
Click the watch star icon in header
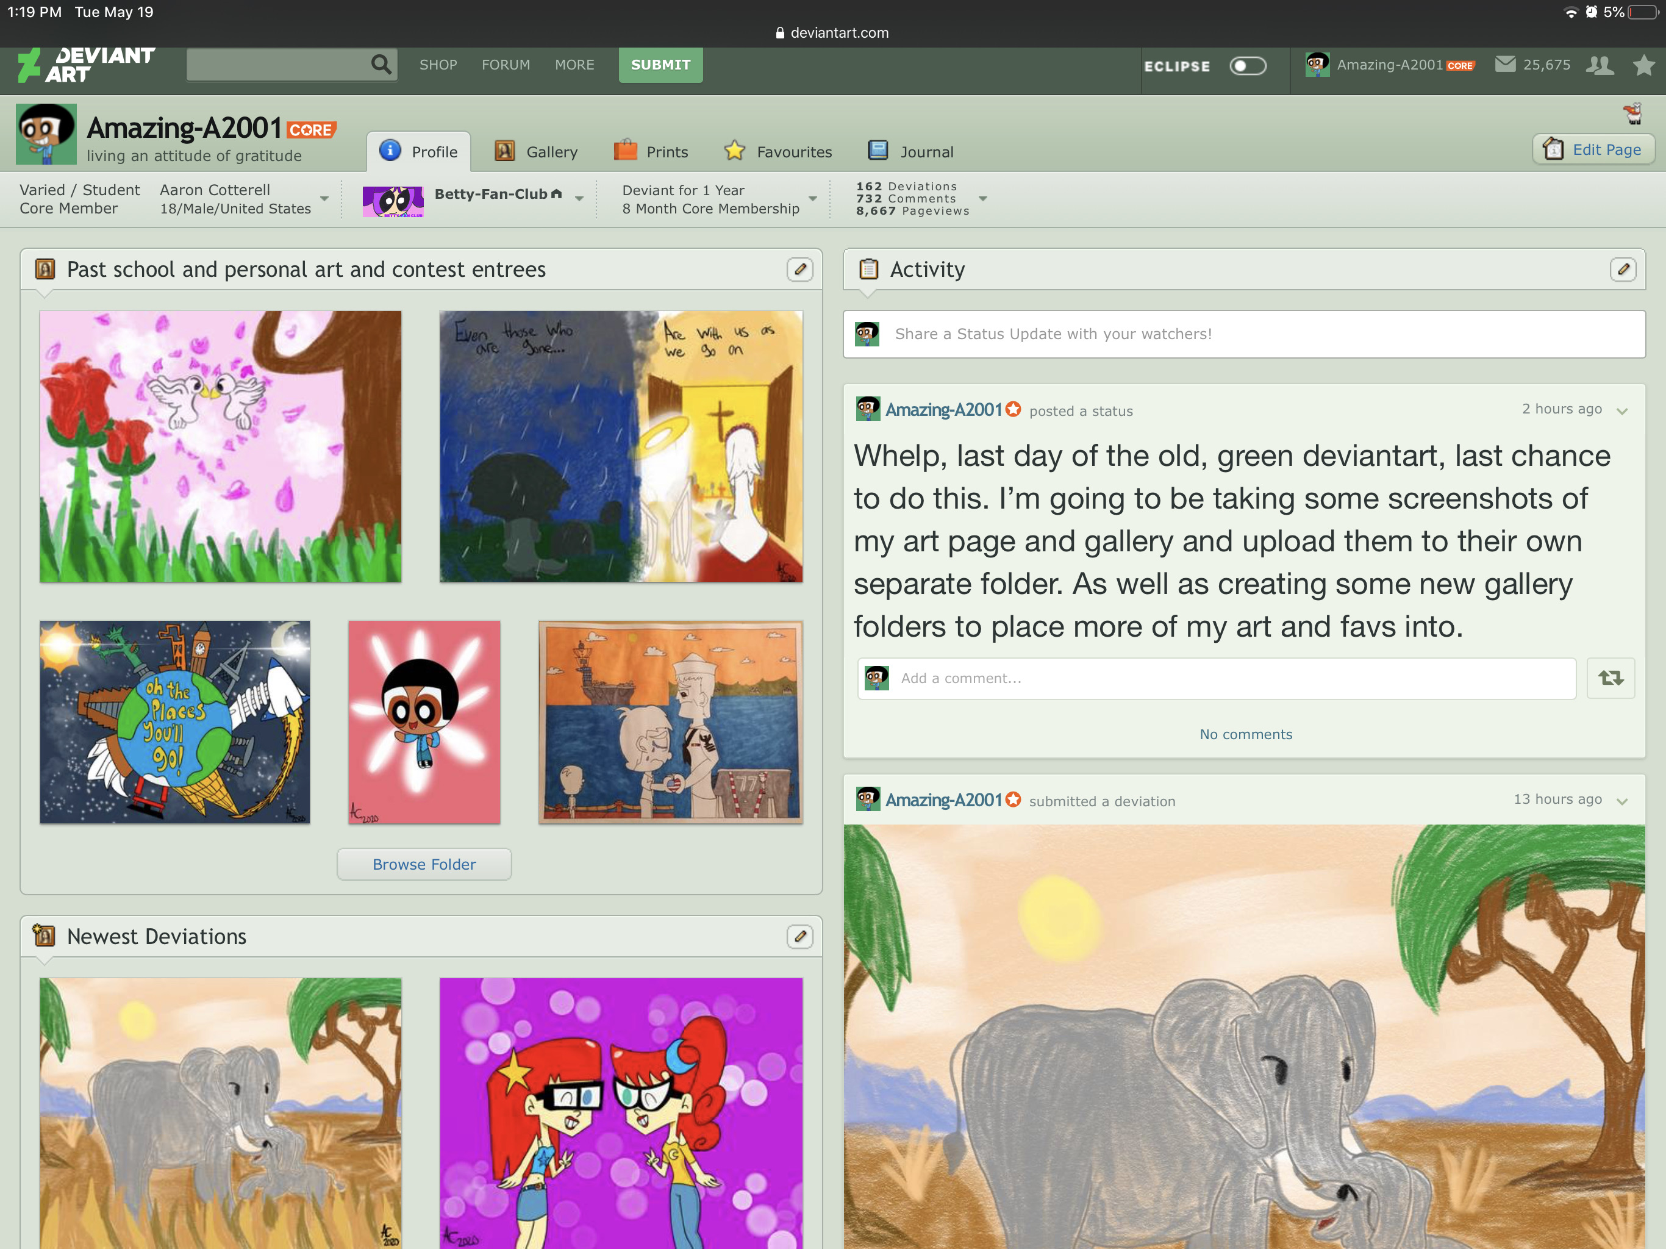(1644, 65)
